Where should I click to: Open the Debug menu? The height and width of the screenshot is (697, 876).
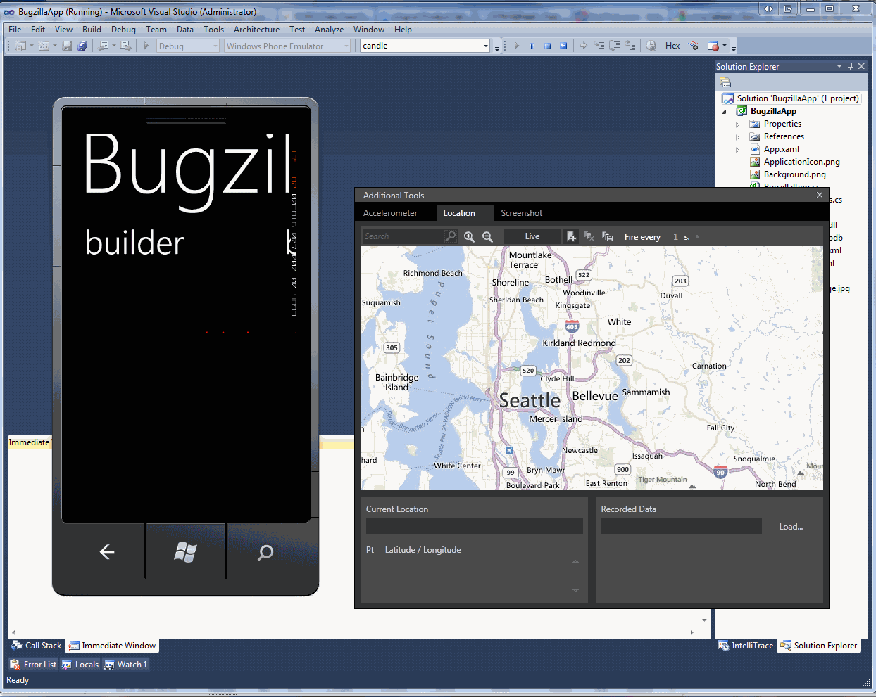pyautogui.click(x=123, y=30)
